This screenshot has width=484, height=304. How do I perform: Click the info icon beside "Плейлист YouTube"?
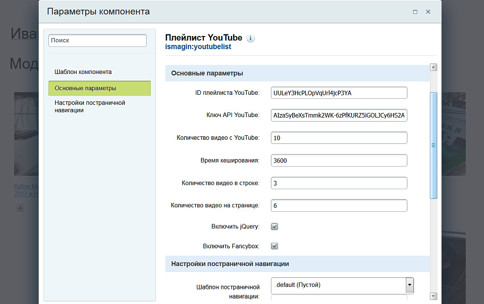[251, 37]
